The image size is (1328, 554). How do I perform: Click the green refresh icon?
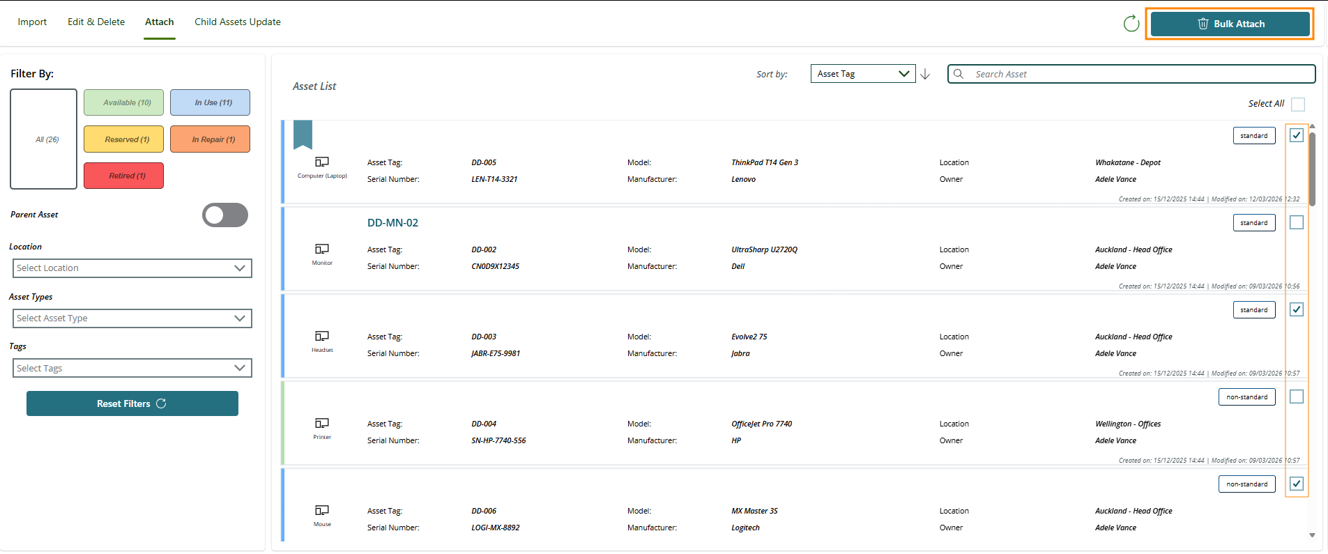click(x=1131, y=24)
